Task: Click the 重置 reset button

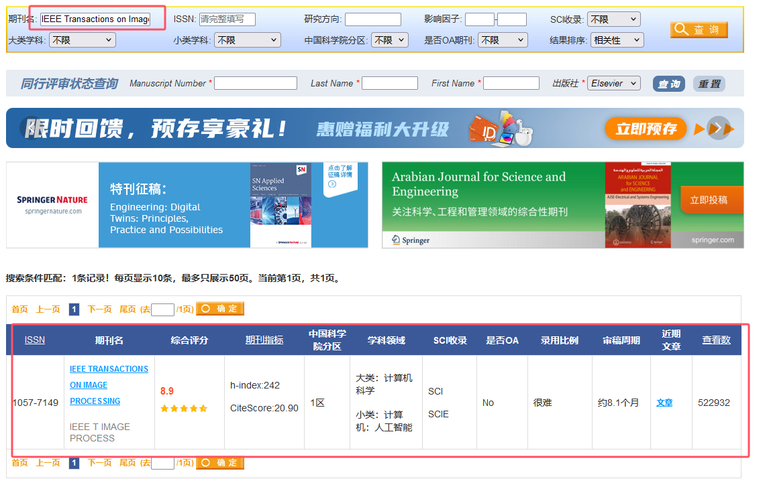Action: (x=709, y=84)
